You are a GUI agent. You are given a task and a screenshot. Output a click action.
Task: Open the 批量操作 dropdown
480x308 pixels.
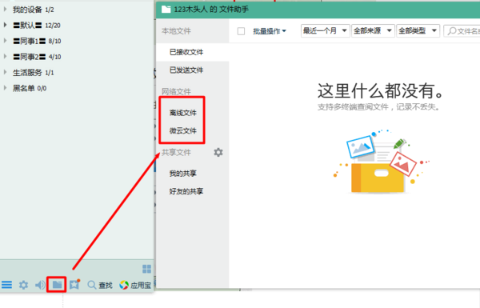[270, 31]
